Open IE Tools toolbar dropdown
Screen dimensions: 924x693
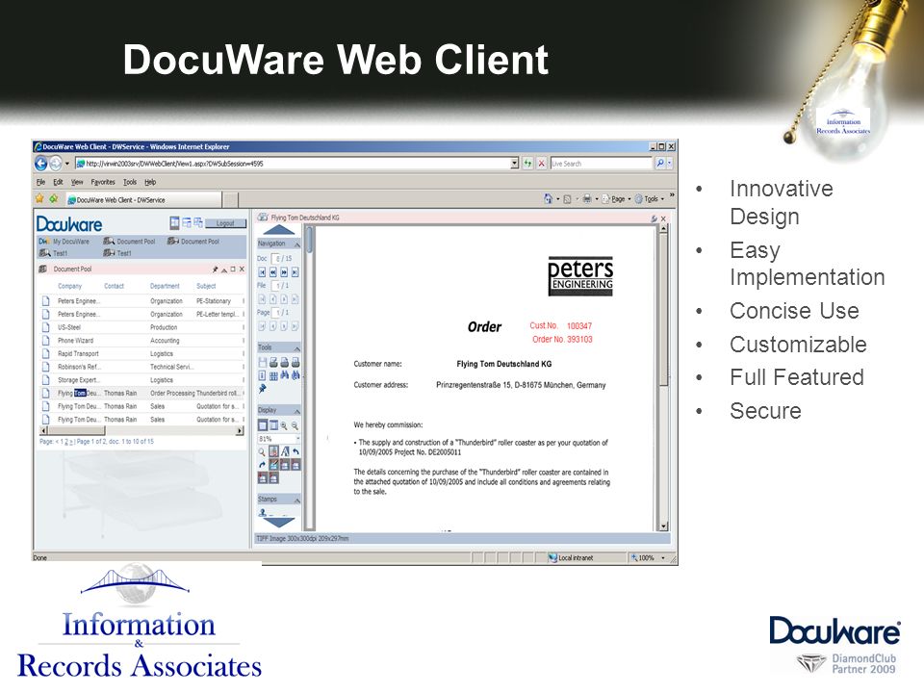pos(650,199)
